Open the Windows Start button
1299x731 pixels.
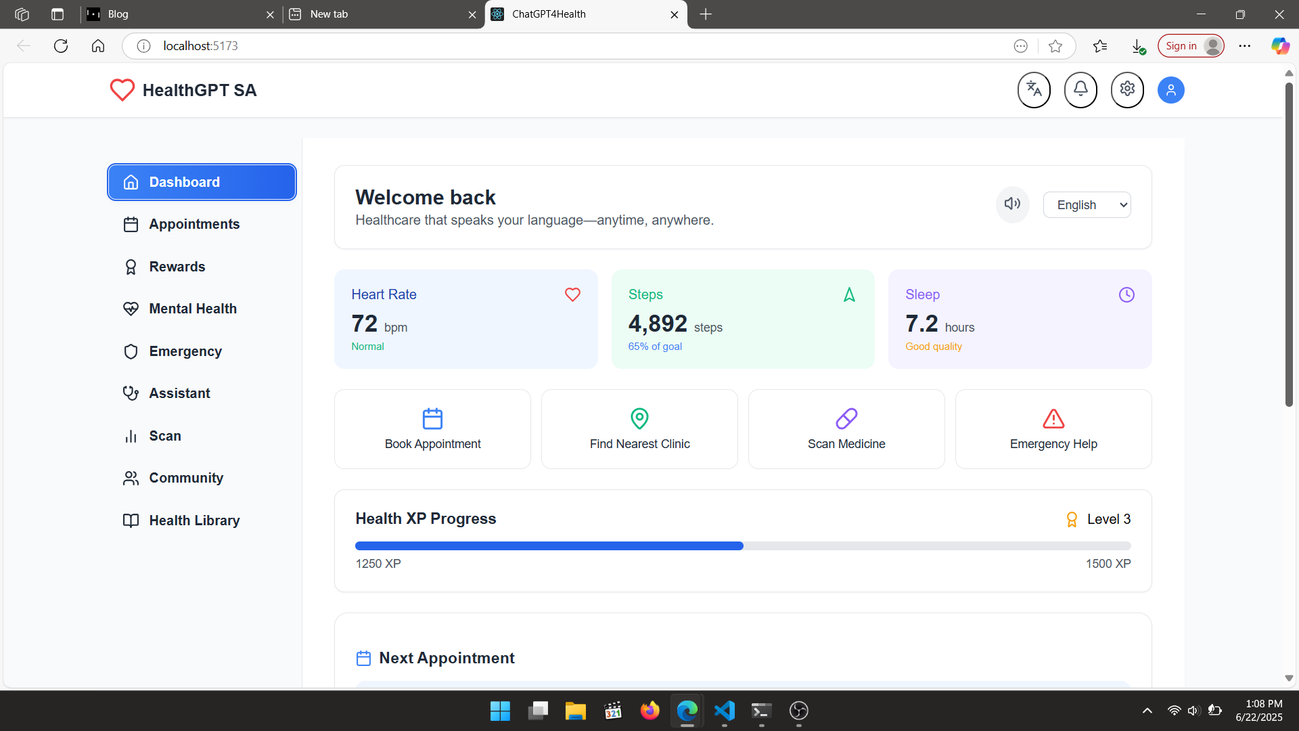coord(500,711)
